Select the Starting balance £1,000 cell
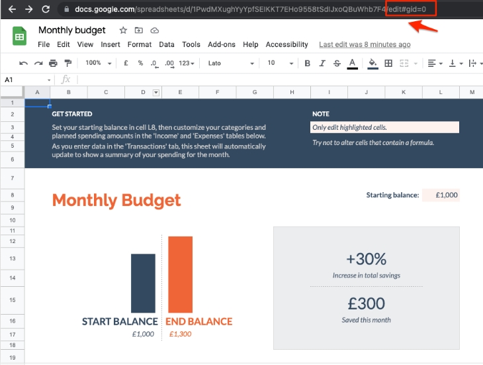483x365 pixels. click(x=441, y=195)
